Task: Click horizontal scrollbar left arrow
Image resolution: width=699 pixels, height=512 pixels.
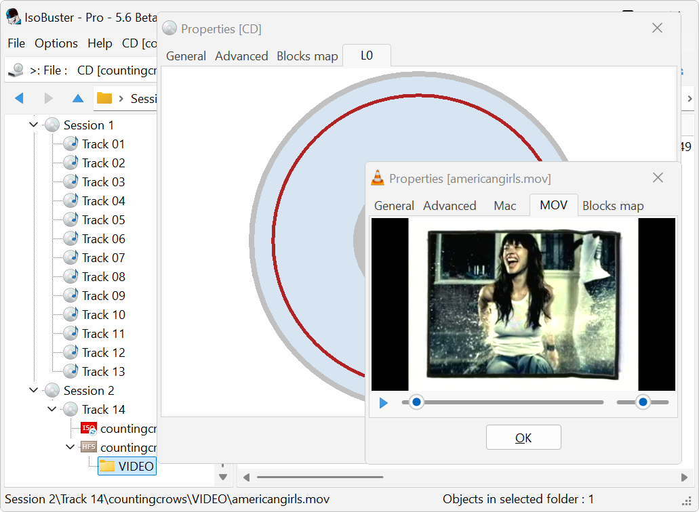Action: coord(246,477)
